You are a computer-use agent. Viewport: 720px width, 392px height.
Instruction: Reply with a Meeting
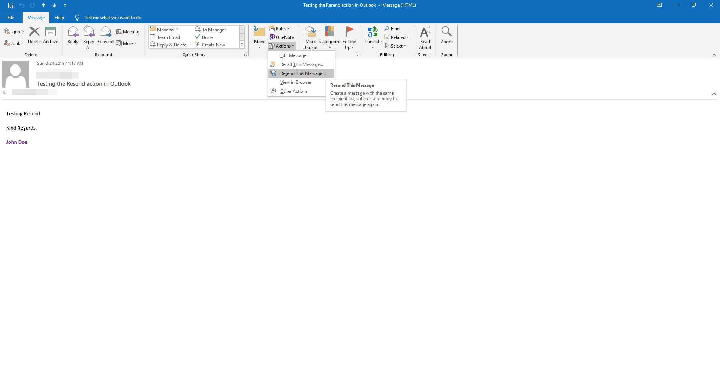(x=128, y=32)
